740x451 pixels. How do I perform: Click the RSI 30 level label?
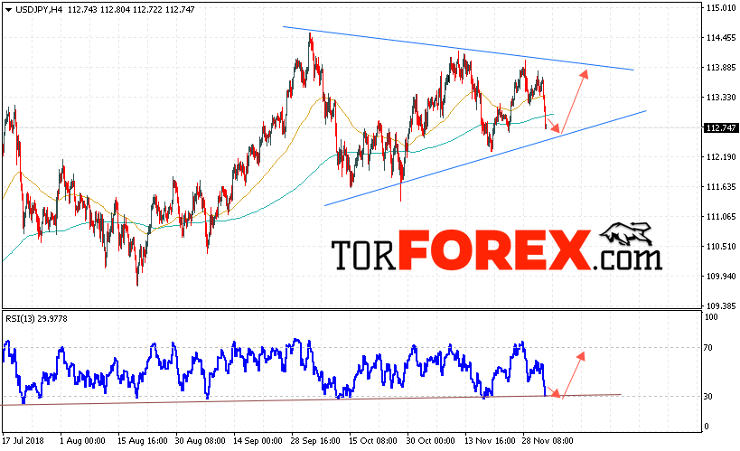coord(707,397)
